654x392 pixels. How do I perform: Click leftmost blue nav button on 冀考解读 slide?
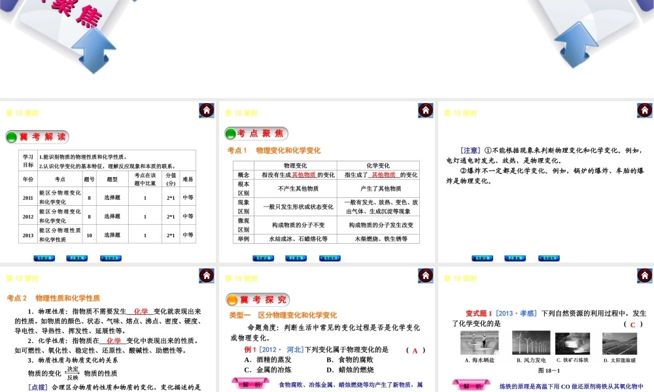[44, 258]
